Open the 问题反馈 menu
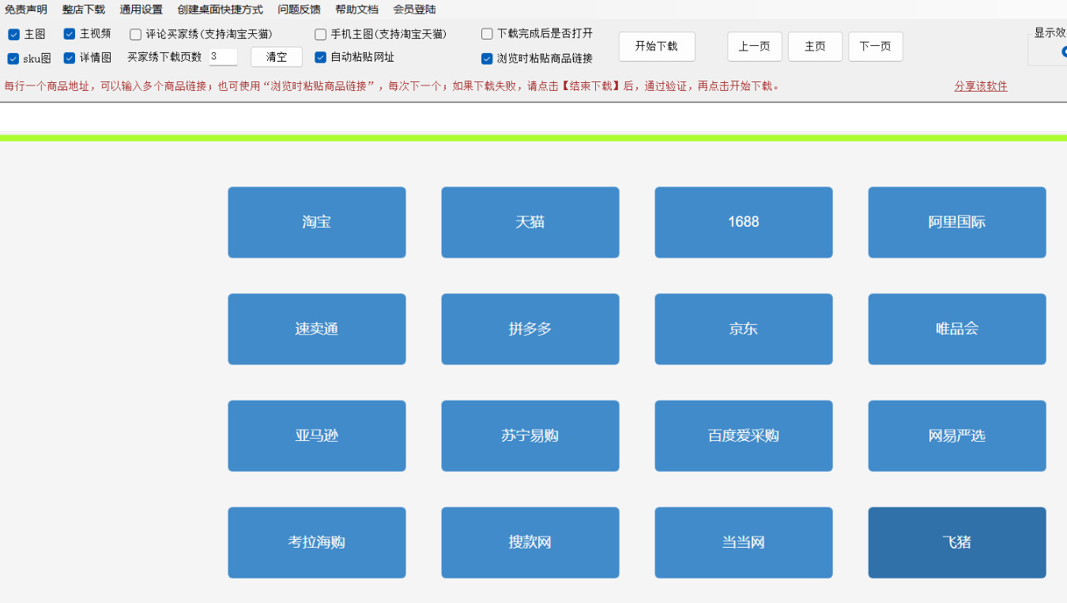The image size is (1067, 603). (x=300, y=9)
